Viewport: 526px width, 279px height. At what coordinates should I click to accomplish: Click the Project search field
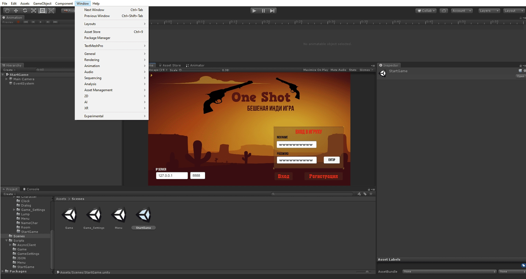point(312,194)
